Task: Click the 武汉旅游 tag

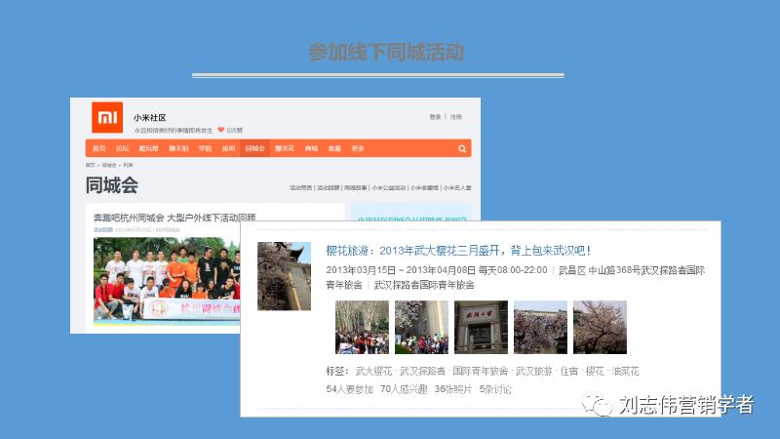Action: pyautogui.click(x=533, y=372)
